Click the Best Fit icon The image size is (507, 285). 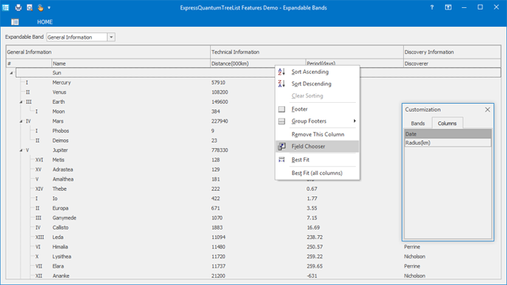coord(282,160)
